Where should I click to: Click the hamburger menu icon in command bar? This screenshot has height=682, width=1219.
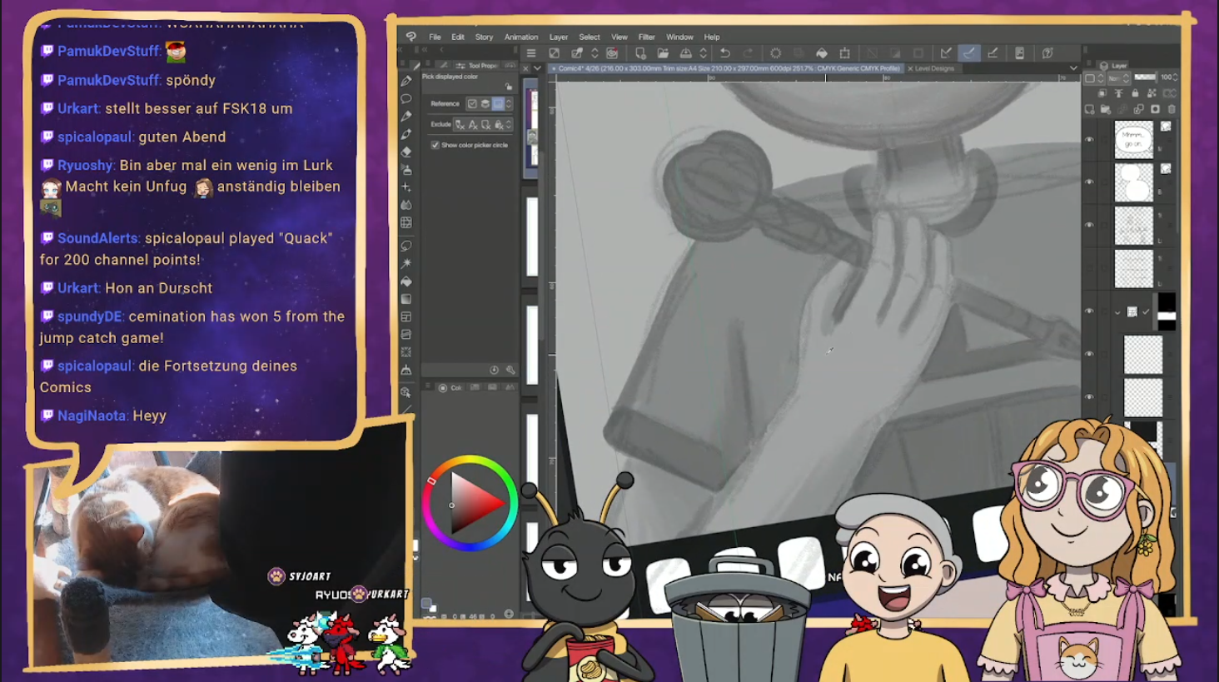(530, 53)
